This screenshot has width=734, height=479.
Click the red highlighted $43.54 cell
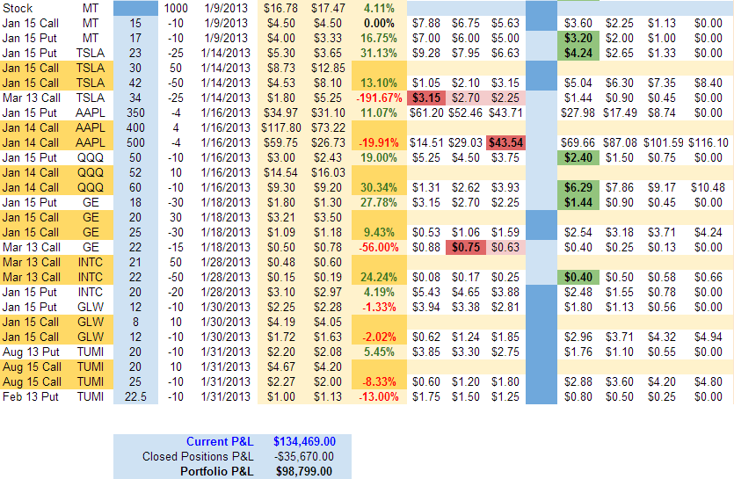[505, 142]
